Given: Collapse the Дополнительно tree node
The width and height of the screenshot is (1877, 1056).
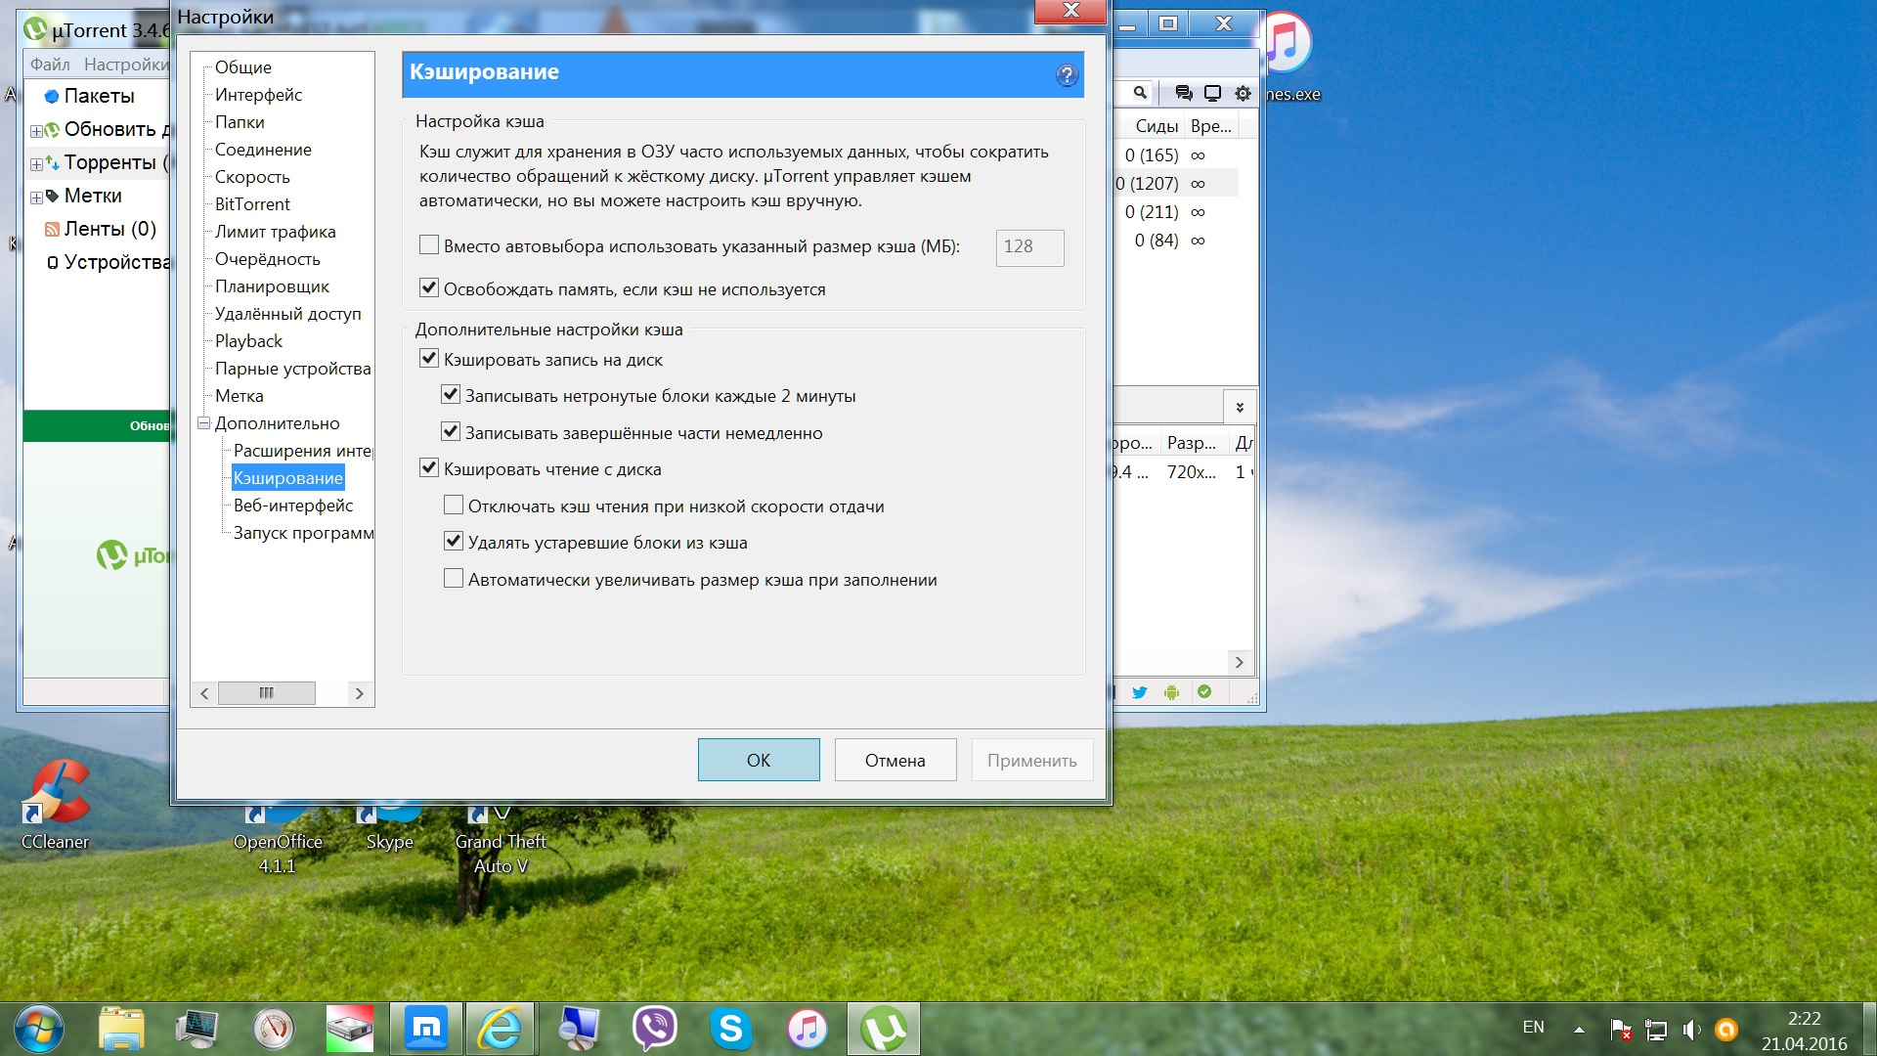Looking at the screenshot, I should (x=204, y=423).
